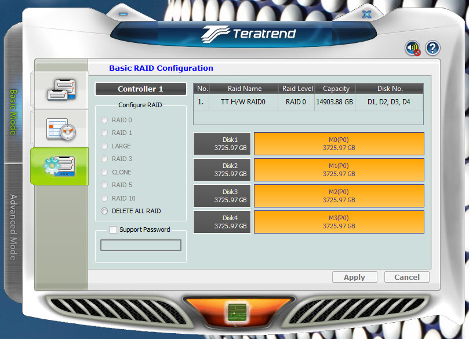
Task: Select the Disk4 3725.97 GB block
Action: tap(222, 222)
